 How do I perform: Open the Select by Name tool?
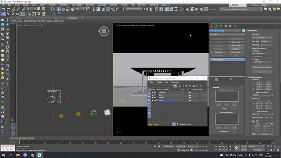43,9
